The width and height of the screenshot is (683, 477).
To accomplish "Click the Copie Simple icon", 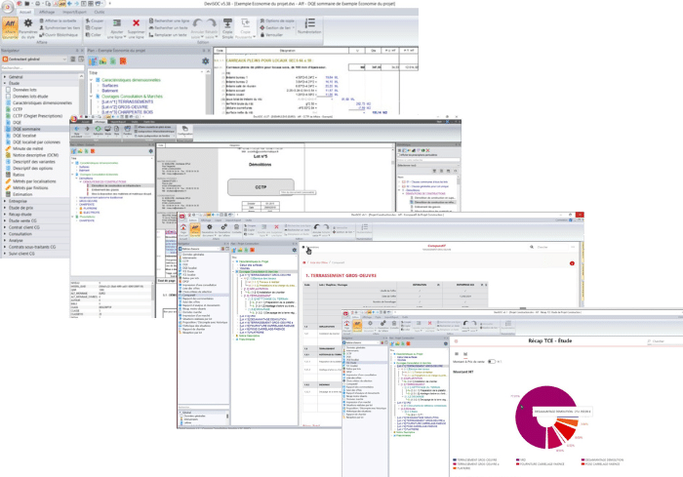I will coord(227,23).
